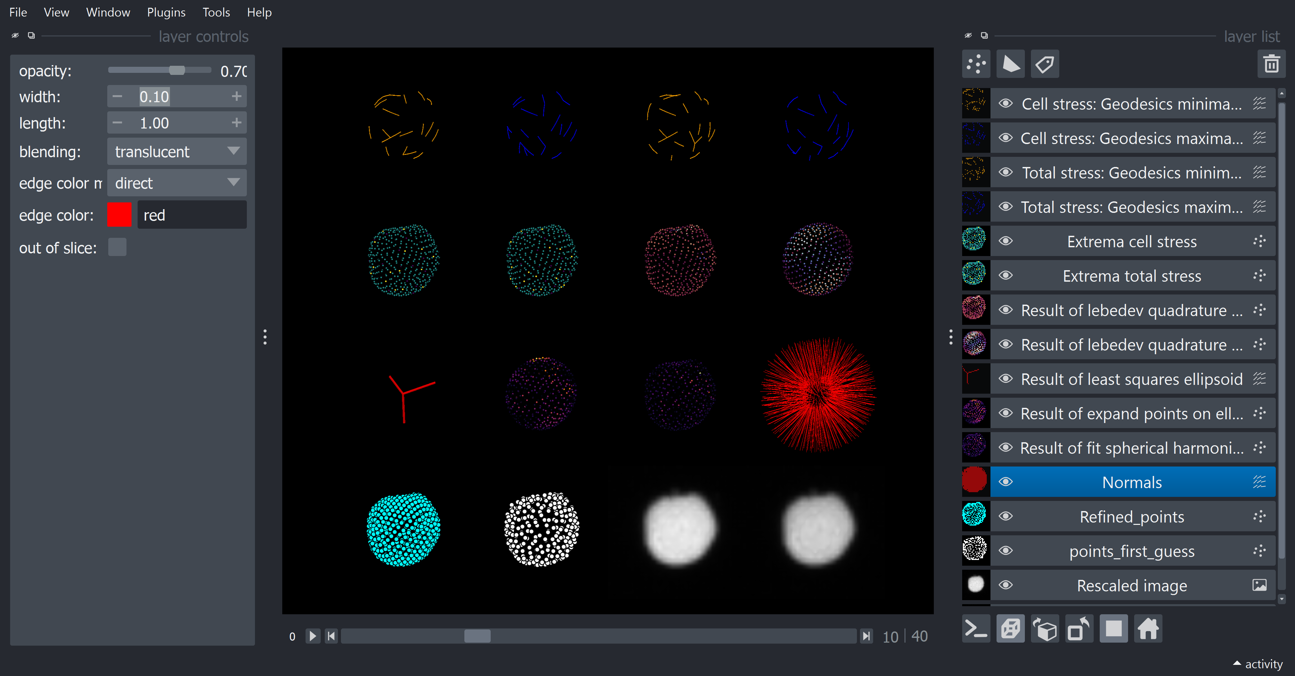This screenshot has height=676, width=1295.
Task: Hide the Refined_points layer
Action: click(1005, 516)
